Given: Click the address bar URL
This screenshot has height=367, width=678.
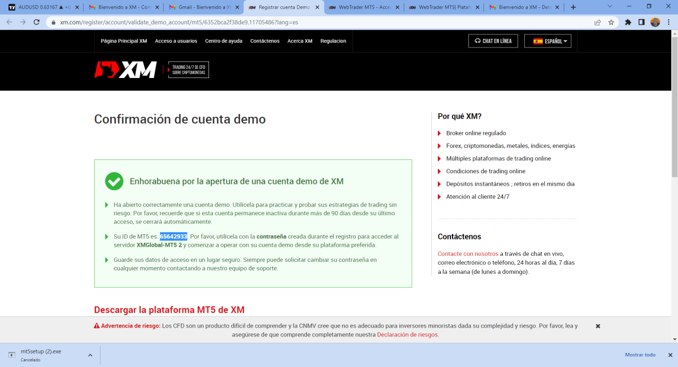Looking at the screenshot, I should click(x=179, y=23).
